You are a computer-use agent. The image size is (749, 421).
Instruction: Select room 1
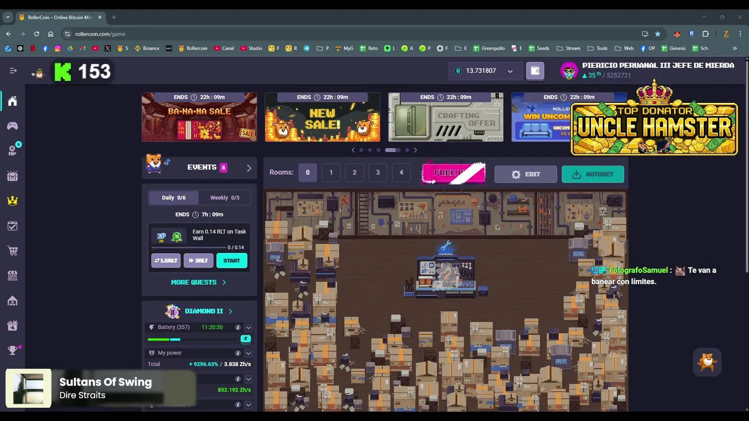click(331, 172)
